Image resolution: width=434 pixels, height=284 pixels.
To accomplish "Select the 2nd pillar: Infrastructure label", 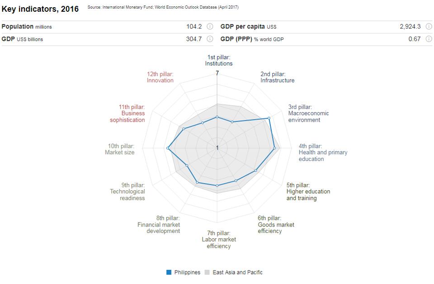I will (277, 77).
